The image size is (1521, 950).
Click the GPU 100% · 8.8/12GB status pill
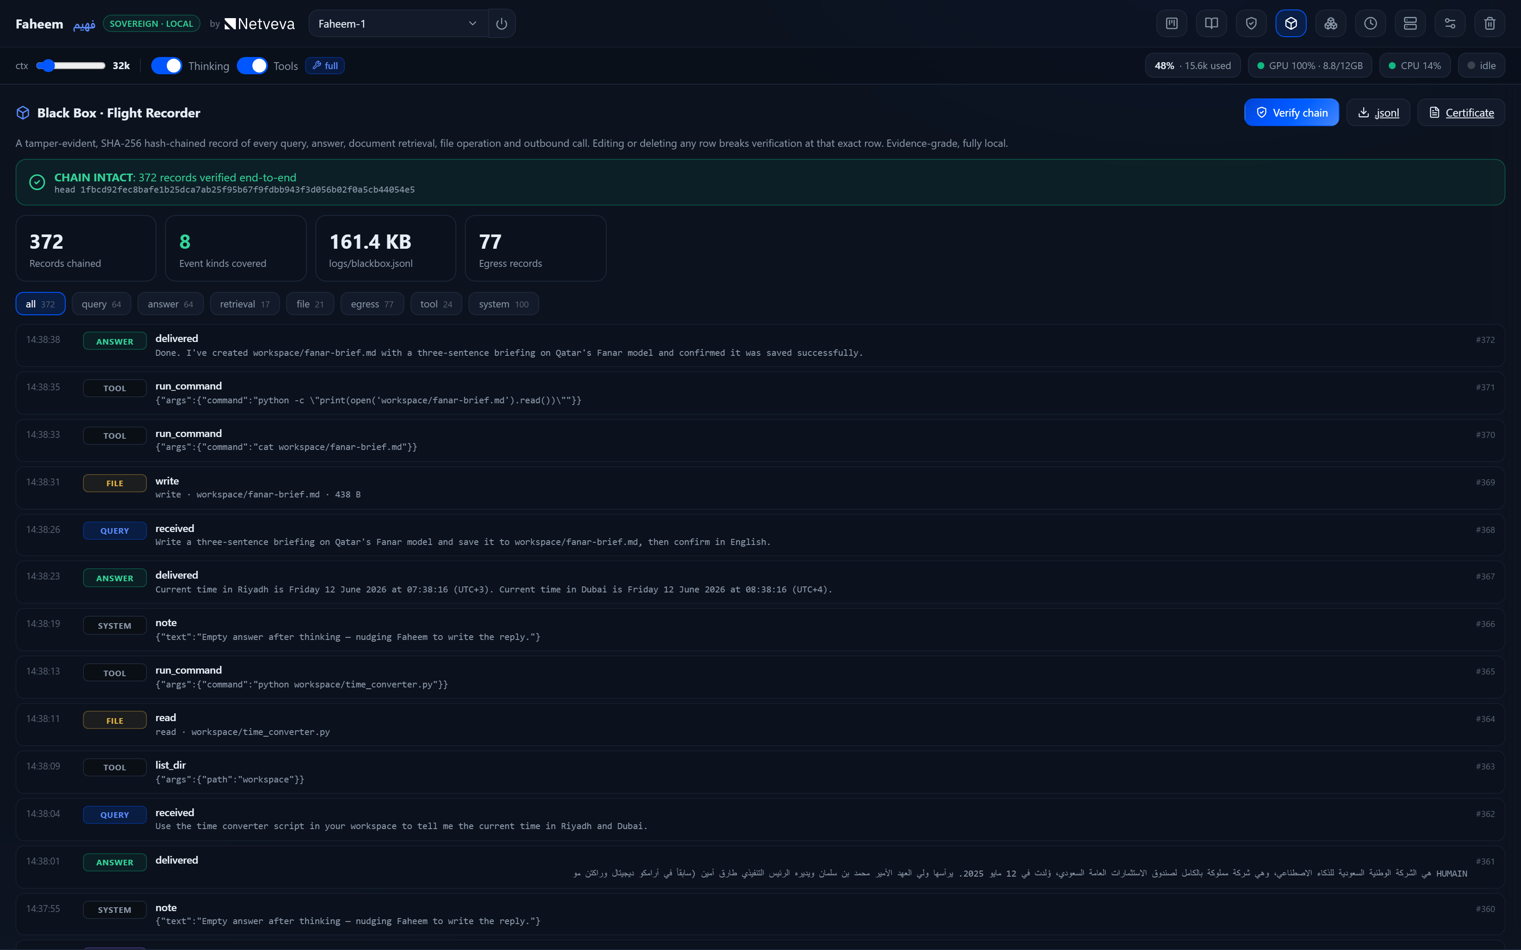click(1309, 65)
